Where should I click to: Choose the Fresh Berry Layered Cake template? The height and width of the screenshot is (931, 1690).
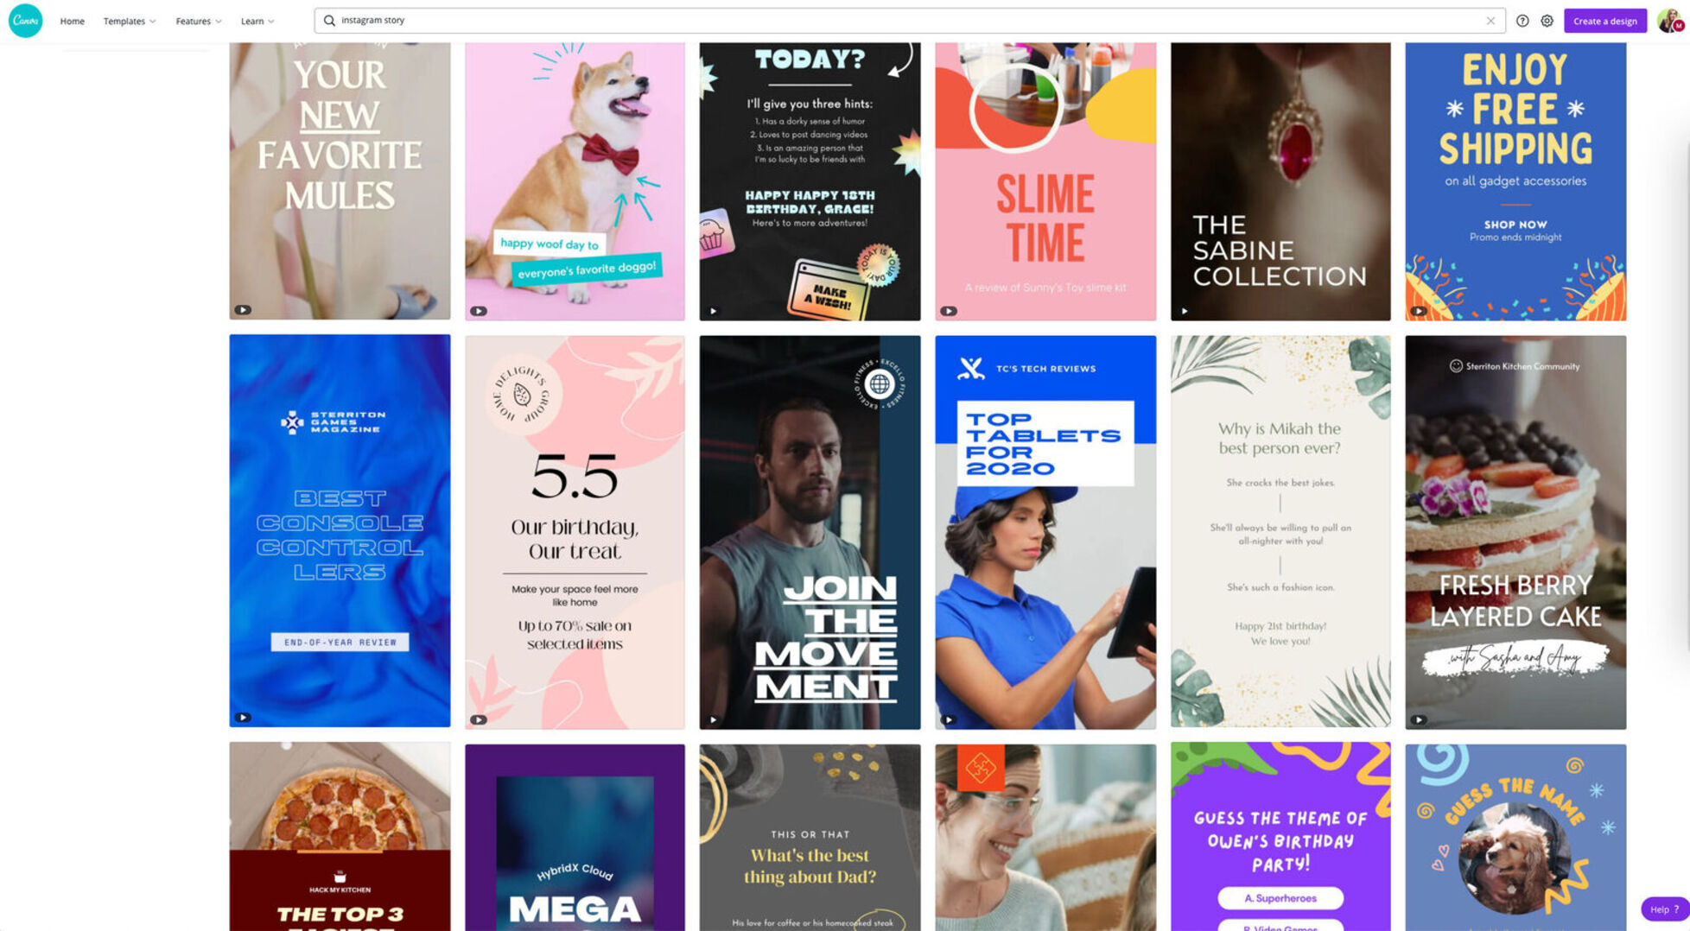(1515, 532)
